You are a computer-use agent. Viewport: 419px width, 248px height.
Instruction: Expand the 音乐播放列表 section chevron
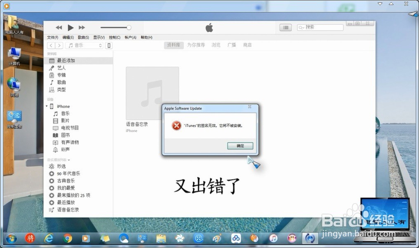(x=69, y=160)
